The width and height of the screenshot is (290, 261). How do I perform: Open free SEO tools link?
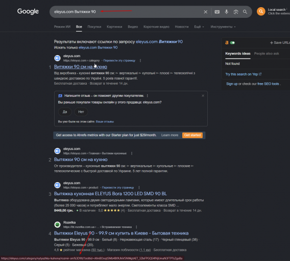pos(268,84)
